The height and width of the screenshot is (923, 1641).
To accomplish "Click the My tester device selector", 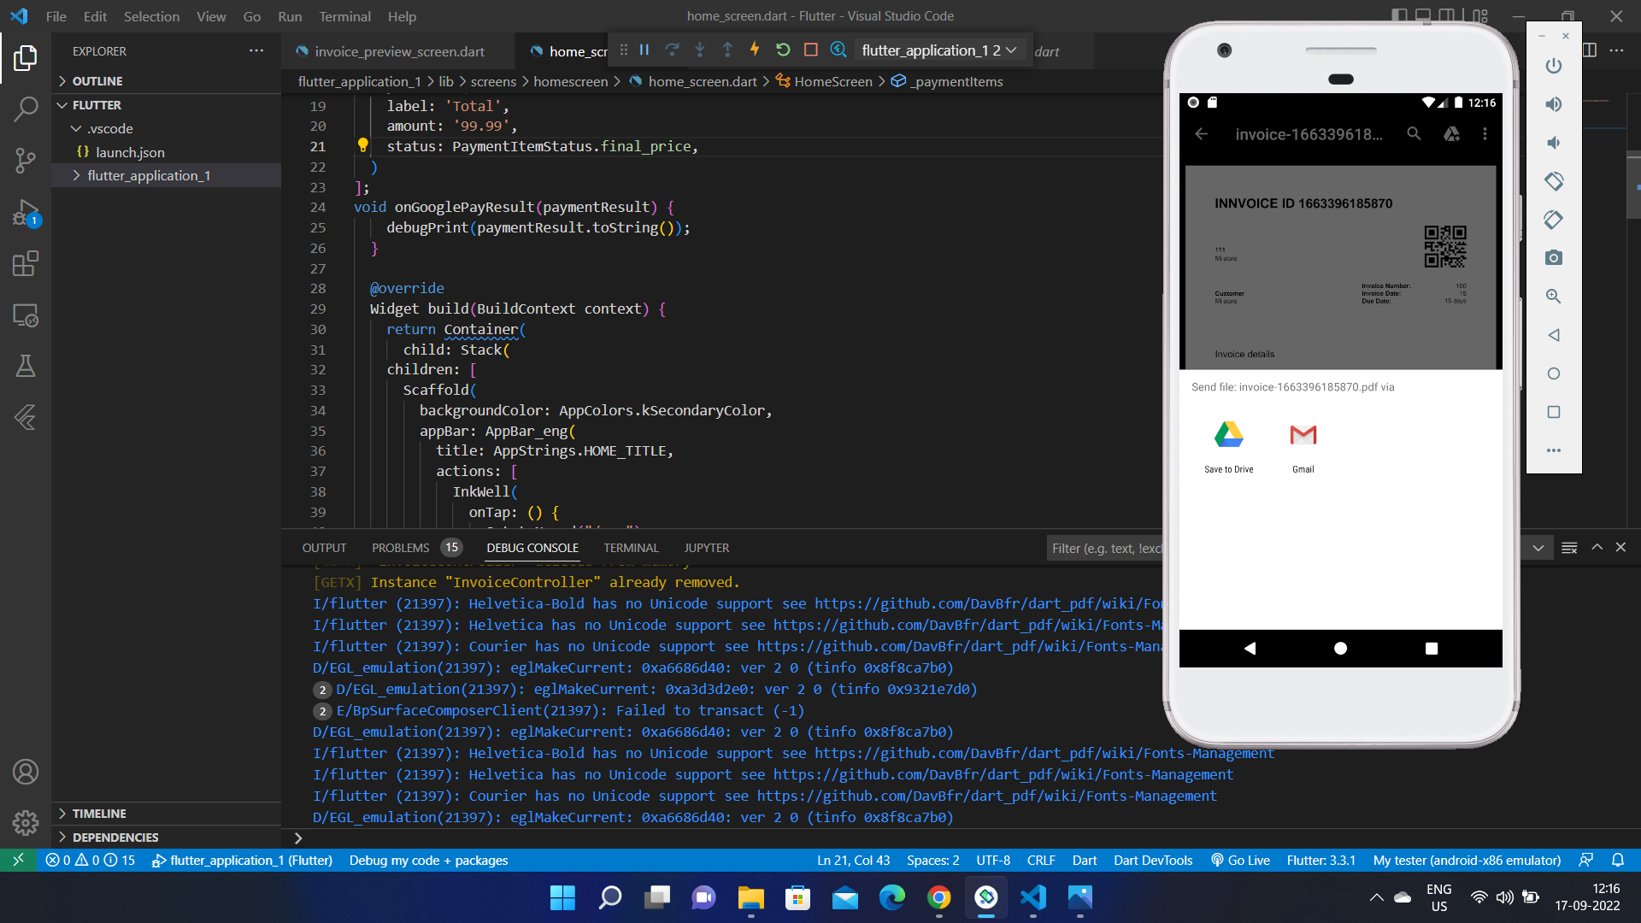I will [1467, 861].
